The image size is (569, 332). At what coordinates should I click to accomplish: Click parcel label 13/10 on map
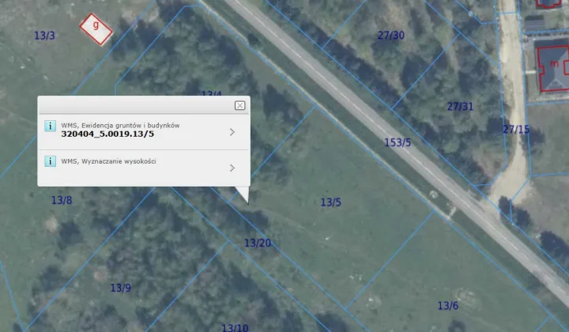tap(235, 327)
